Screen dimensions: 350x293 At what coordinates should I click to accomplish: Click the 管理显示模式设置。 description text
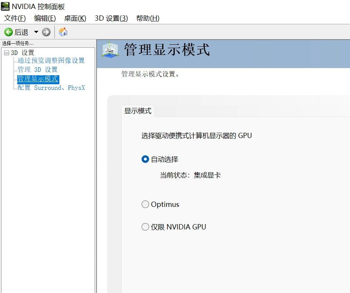coord(151,74)
